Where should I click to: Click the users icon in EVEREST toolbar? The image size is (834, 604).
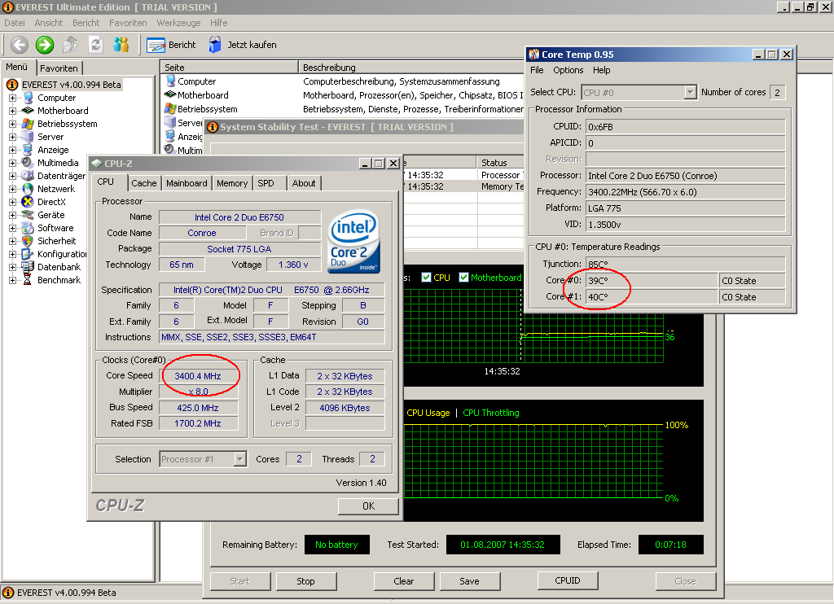tap(121, 45)
